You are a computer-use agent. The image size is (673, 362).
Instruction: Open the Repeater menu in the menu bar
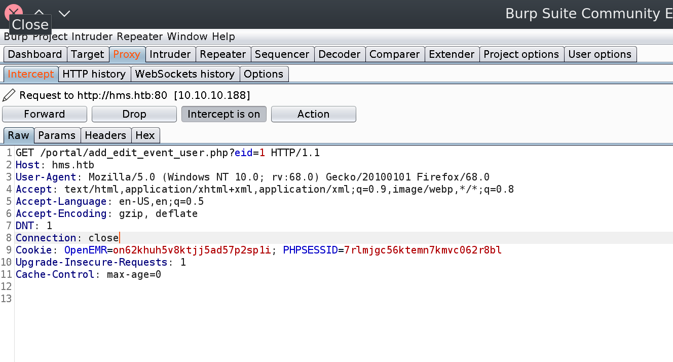click(140, 37)
